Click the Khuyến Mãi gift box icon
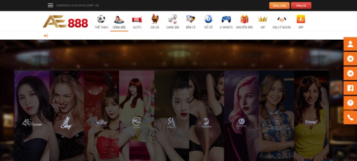357x161 pixels. 244,19
